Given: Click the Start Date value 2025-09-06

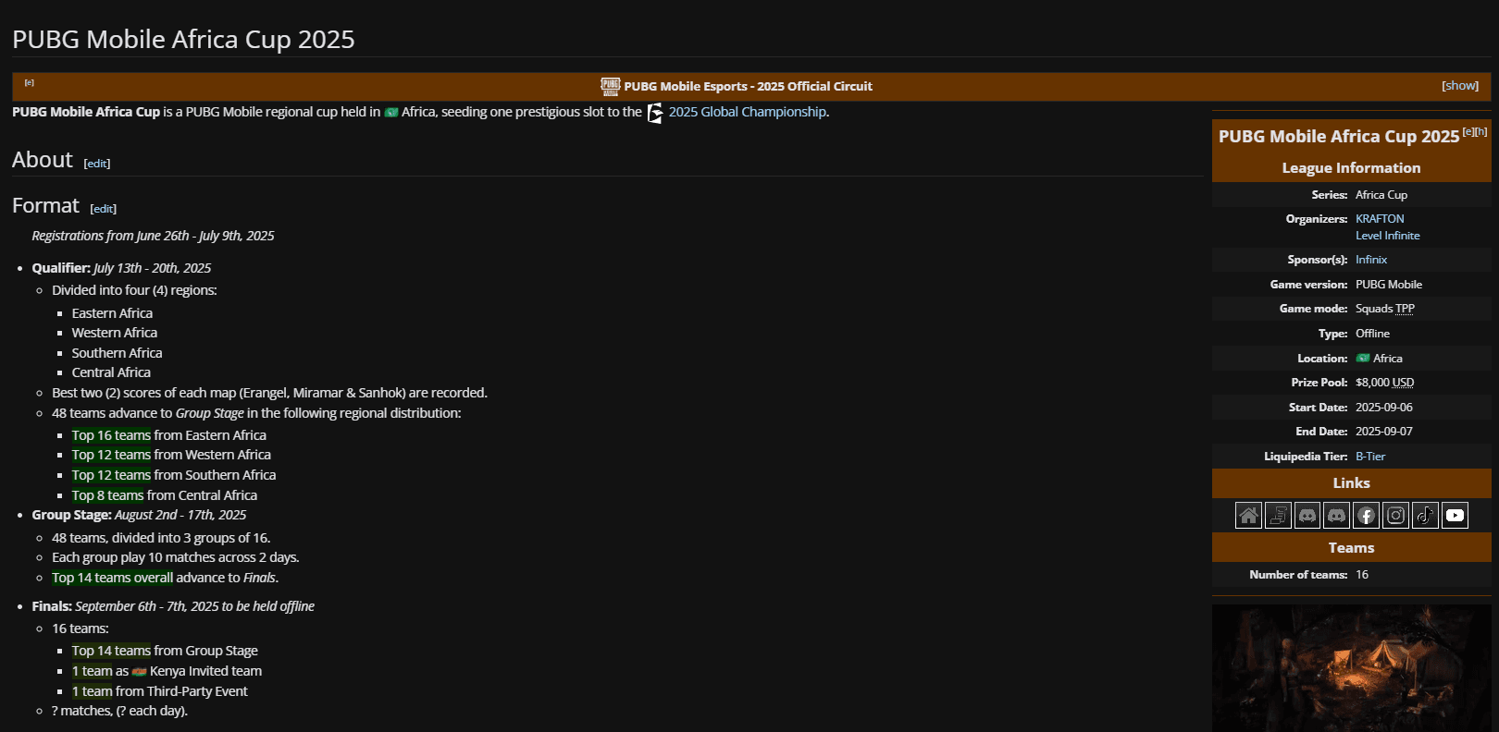Looking at the screenshot, I should 1384,408.
